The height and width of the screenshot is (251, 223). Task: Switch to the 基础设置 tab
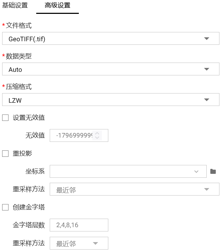[15, 6]
